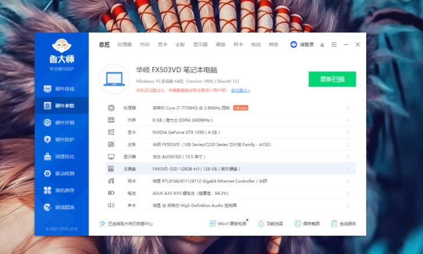Open 装机推荐 clover icon
Viewport: 423px width, 254px height.
coord(48,190)
